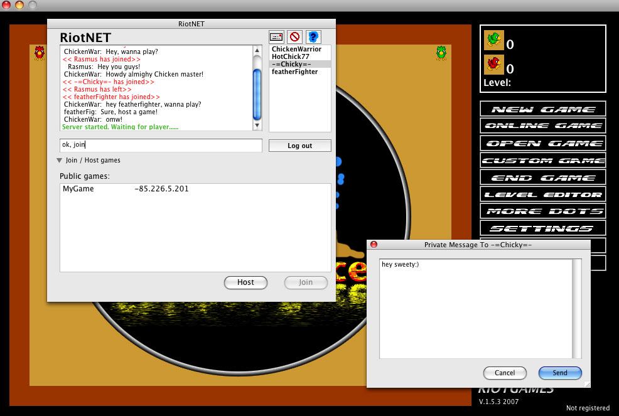Viewport: 619px width, 416px height.
Task: Click the chat log scrollbar thumb
Action: coord(257,94)
